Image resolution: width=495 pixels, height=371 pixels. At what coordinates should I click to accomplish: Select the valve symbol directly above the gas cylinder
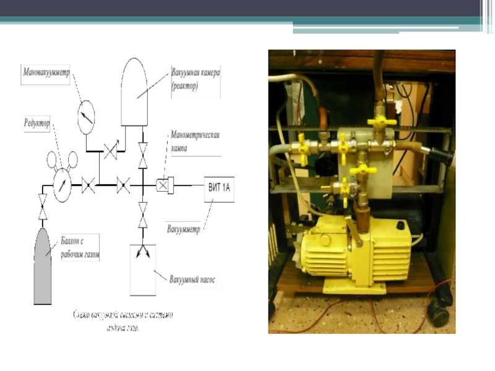click(x=43, y=207)
